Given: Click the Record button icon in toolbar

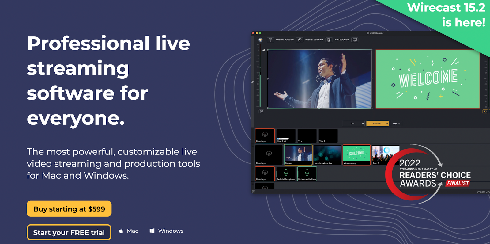Looking at the screenshot, I should 300,40.
